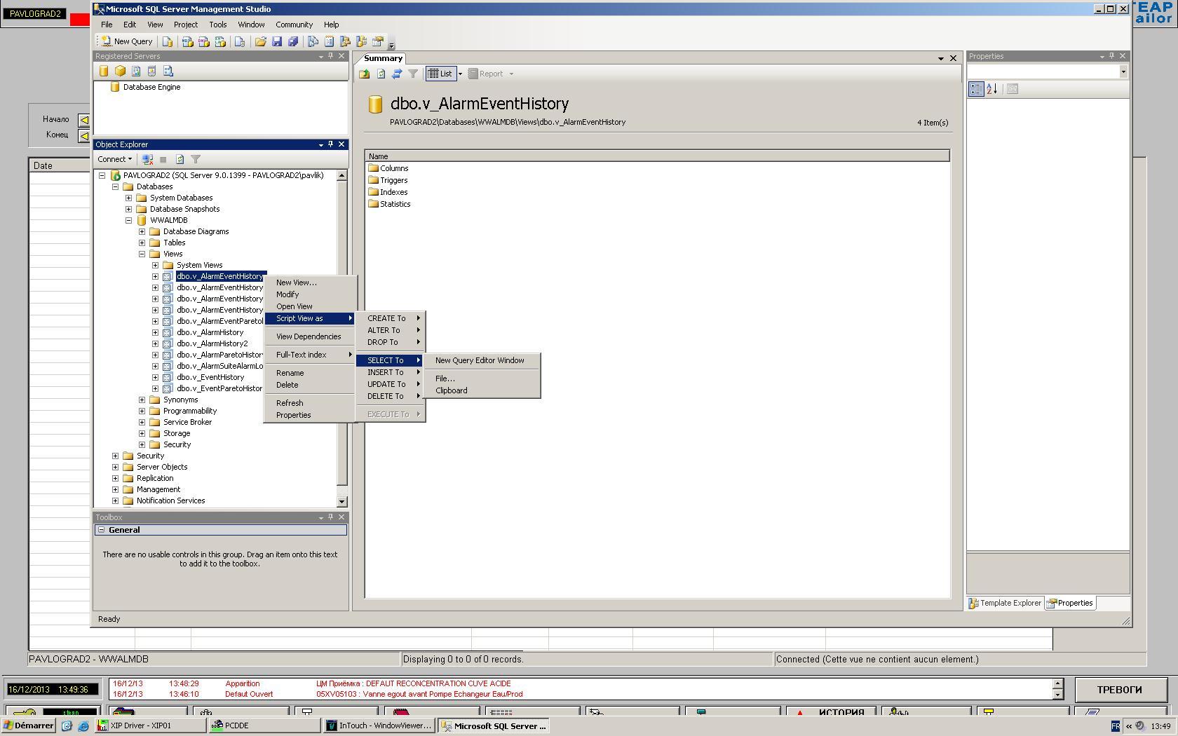Viewport: 1178px width, 736px height.
Task: Select the Database Engine server type icon
Action: [x=104, y=71]
